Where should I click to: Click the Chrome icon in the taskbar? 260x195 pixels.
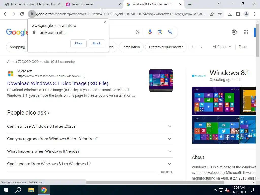coord(44,190)
